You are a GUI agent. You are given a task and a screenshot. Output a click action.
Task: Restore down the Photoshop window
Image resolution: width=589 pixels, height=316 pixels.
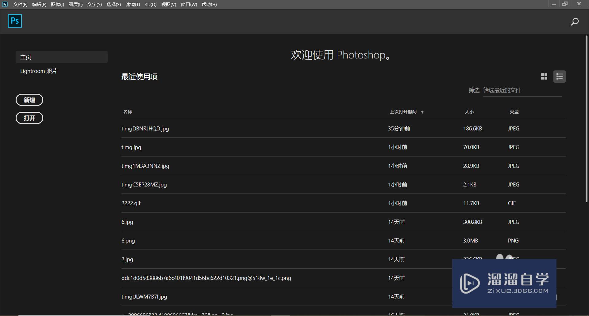(565, 4)
